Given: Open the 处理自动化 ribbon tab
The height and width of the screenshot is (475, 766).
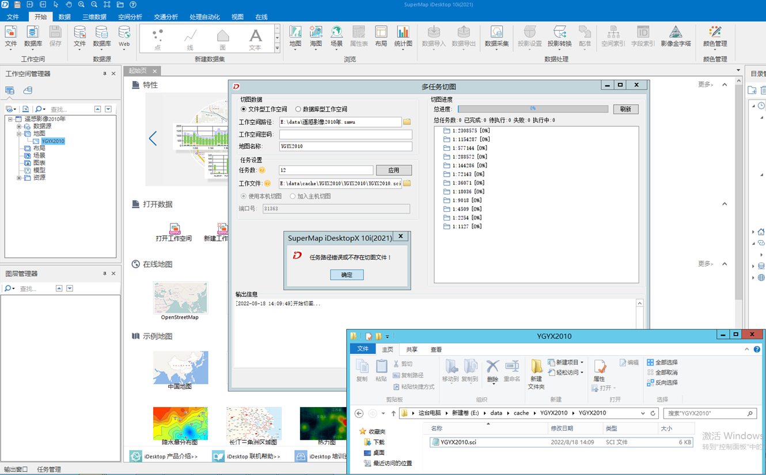Looking at the screenshot, I should pyautogui.click(x=204, y=17).
